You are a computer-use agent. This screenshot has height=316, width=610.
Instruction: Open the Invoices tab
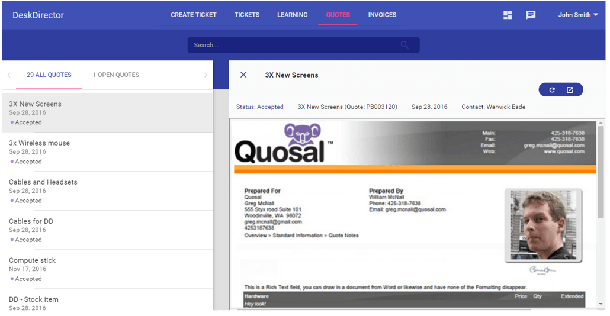pyautogui.click(x=382, y=15)
